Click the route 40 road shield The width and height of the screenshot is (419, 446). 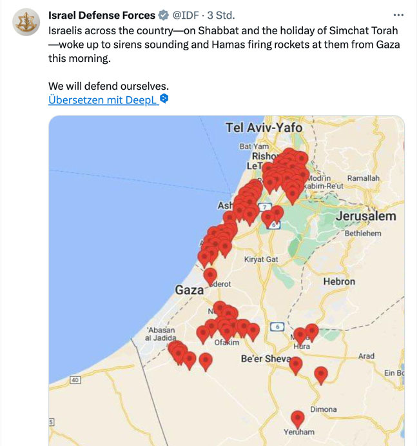click(74, 380)
